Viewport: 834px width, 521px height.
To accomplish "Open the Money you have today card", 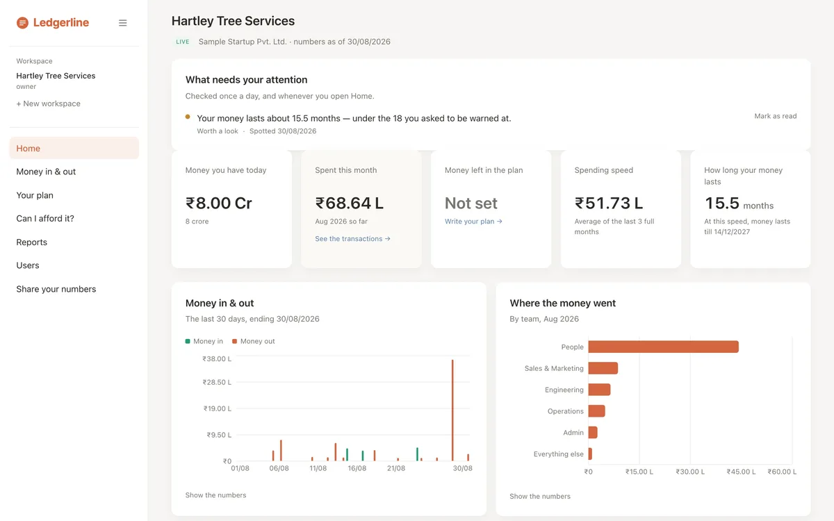I will pyautogui.click(x=231, y=209).
